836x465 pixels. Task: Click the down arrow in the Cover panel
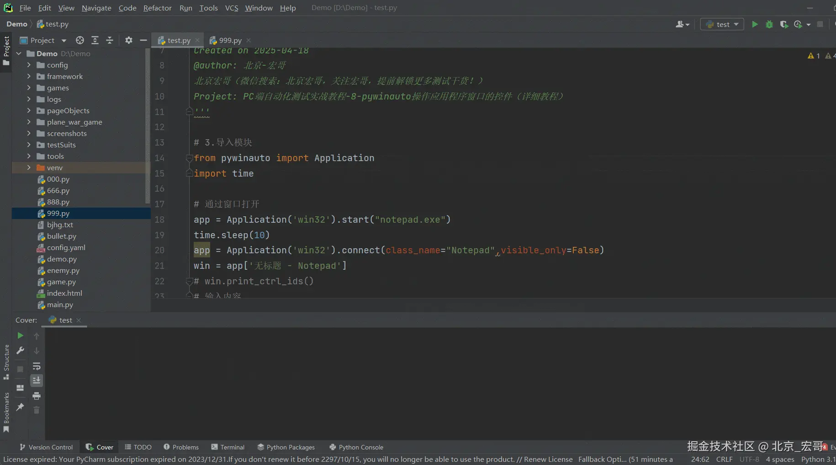(x=37, y=350)
